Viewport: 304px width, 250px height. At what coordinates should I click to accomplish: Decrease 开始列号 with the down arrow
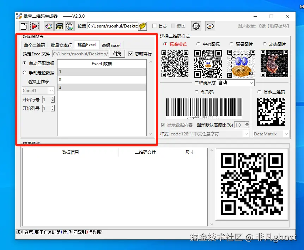pos(53,110)
